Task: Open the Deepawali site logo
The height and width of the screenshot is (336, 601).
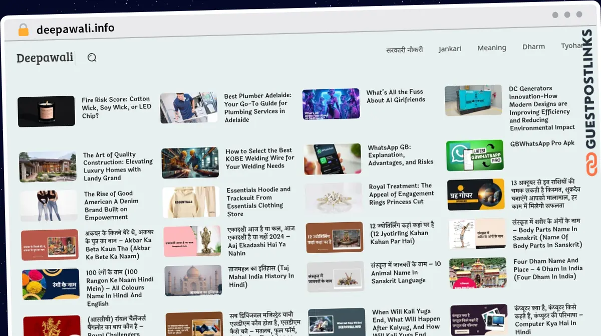Action: pos(45,58)
